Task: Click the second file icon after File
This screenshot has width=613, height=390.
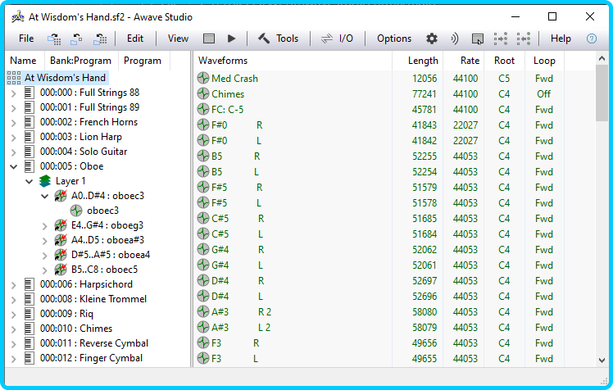Action: point(77,39)
